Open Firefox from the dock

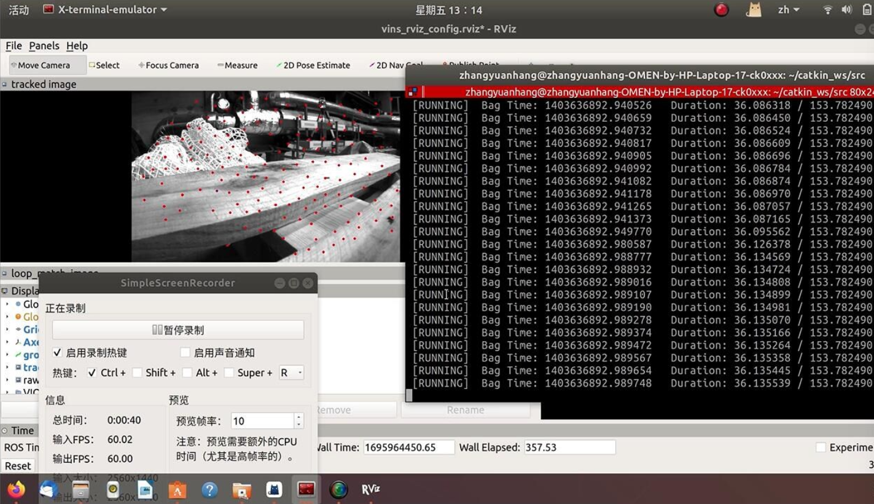(x=17, y=489)
